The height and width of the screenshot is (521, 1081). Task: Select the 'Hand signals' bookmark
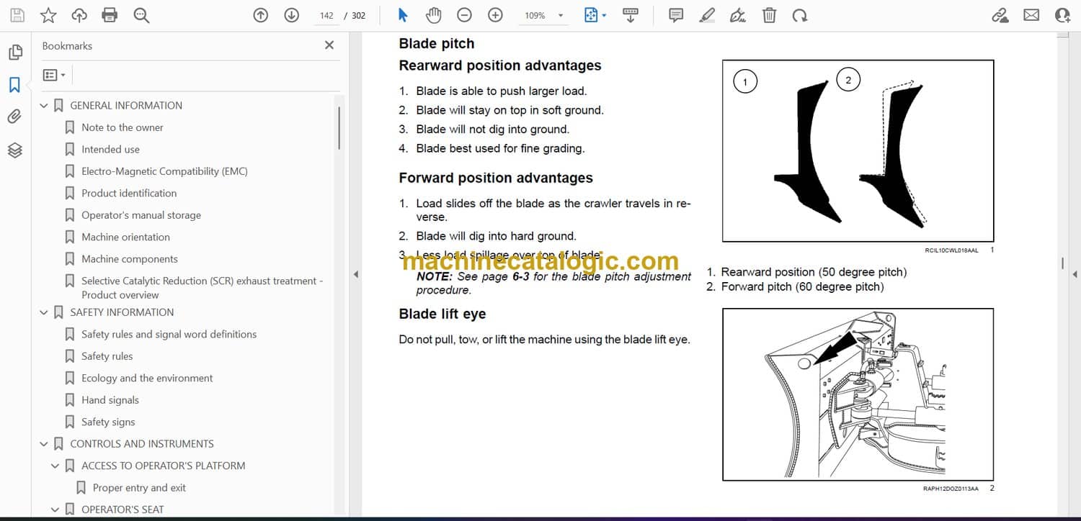[110, 400]
